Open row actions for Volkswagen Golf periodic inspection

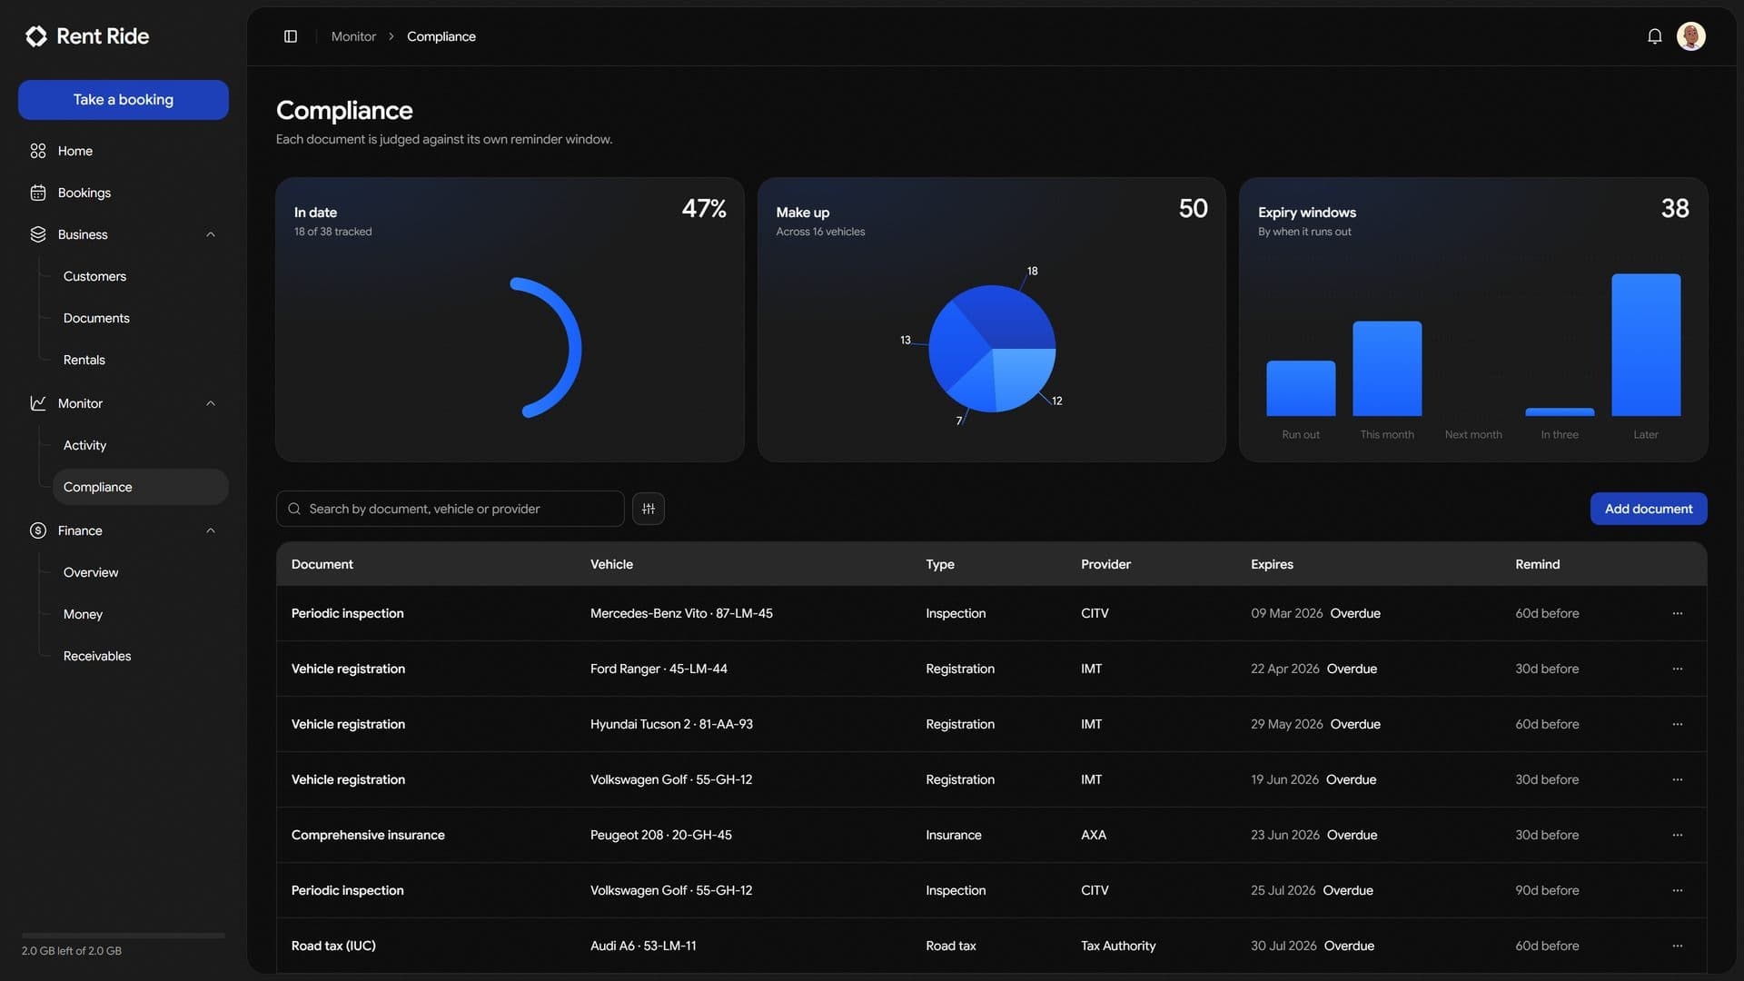(x=1677, y=890)
